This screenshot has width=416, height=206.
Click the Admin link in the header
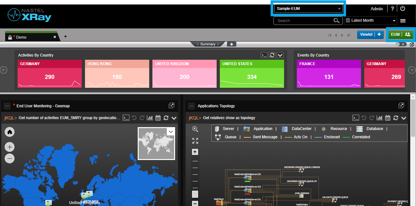click(376, 9)
